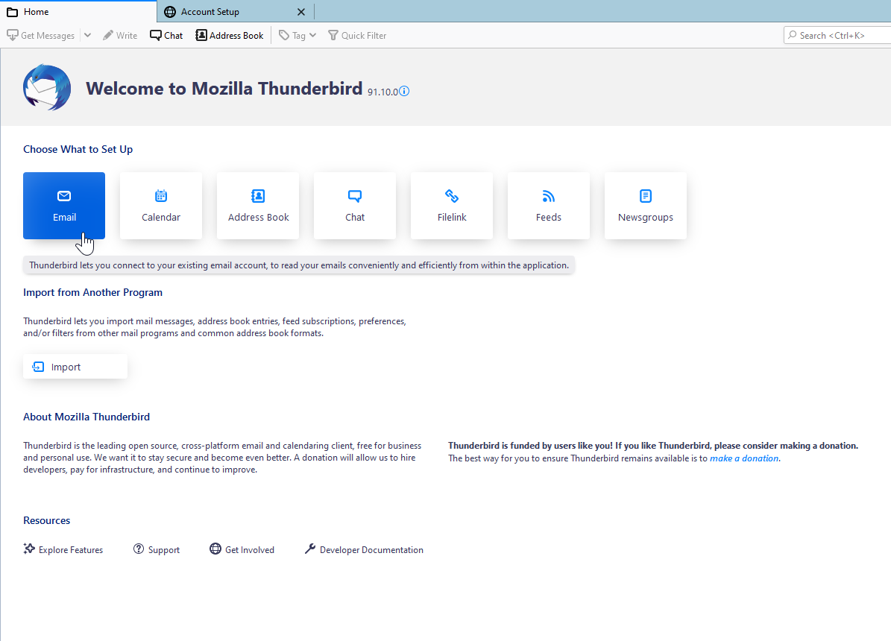
Task: Select the Email setup option
Action: (x=64, y=206)
